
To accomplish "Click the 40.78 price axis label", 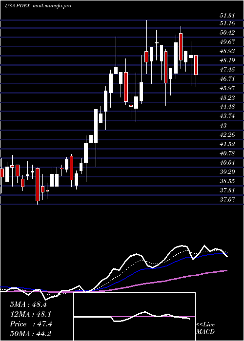I will 227,153.
